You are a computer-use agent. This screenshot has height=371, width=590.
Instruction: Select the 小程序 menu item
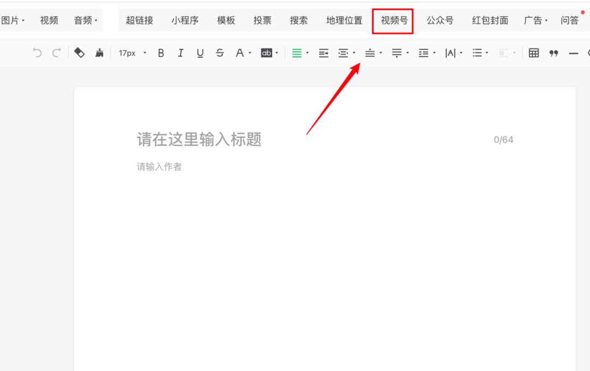185,21
